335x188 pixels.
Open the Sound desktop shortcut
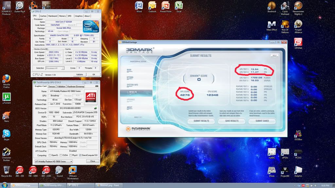pos(60,172)
